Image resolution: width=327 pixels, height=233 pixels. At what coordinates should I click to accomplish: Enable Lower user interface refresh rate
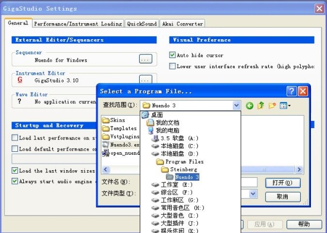click(172, 66)
